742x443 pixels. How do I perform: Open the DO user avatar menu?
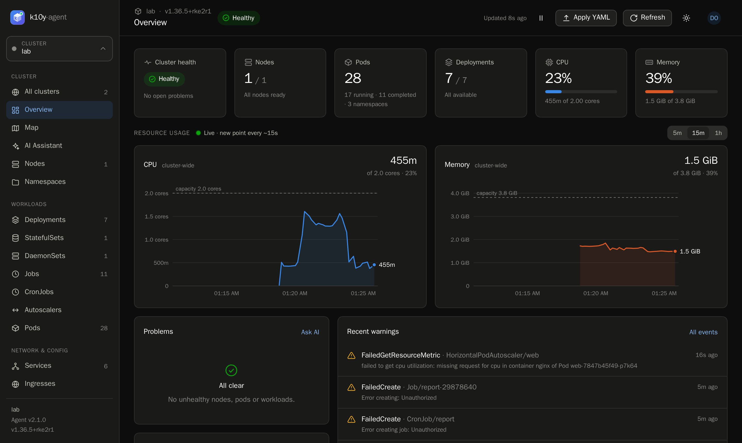(x=714, y=18)
